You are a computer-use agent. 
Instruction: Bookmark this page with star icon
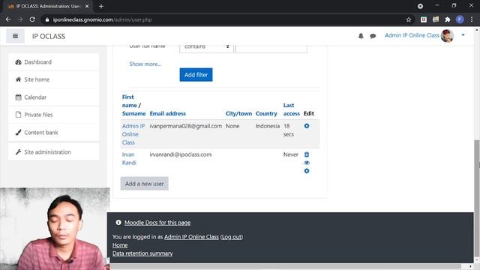click(x=409, y=19)
